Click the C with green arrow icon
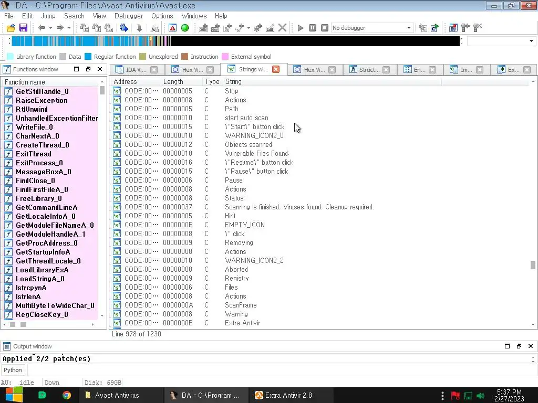Viewport: 538px width, 403px height. [434, 28]
